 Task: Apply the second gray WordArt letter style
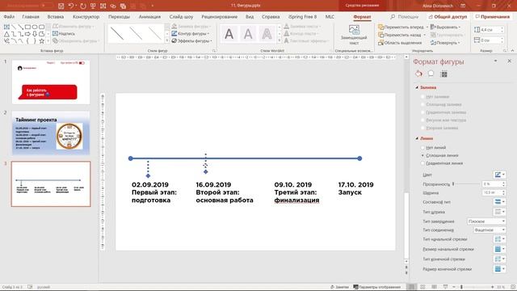click(248, 34)
